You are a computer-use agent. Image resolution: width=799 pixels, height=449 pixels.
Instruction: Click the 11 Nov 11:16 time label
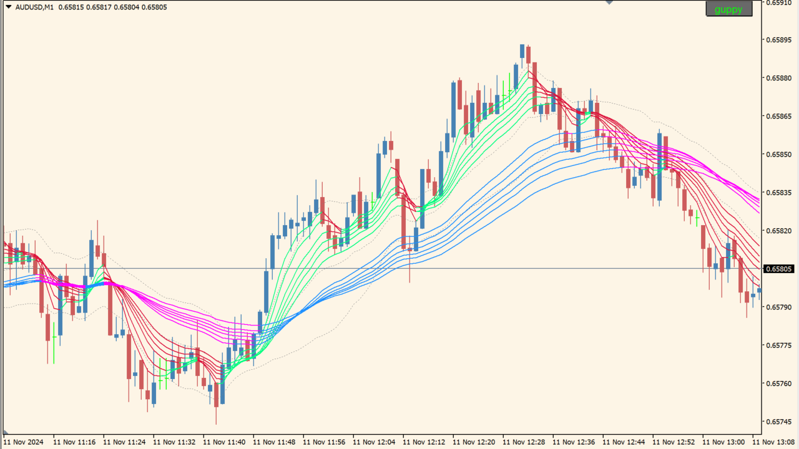tap(74, 442)
